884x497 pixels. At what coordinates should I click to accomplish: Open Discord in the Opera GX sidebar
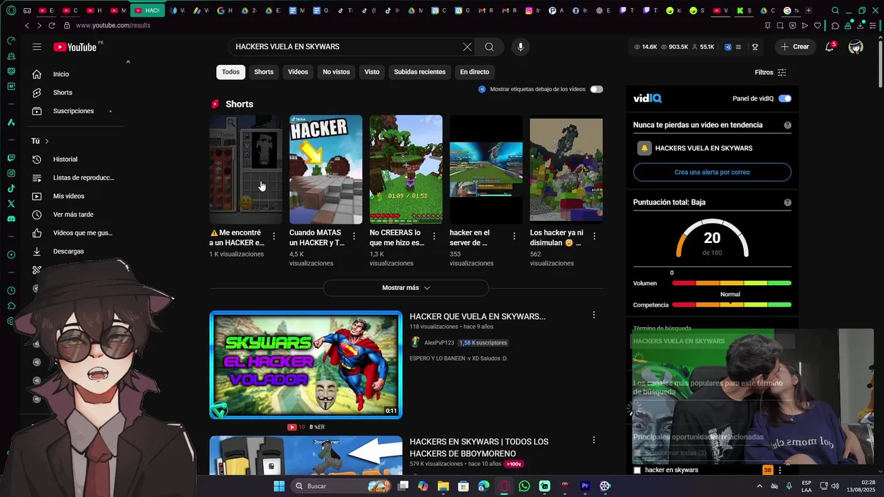pyautogui.click(x=11, y=219)
